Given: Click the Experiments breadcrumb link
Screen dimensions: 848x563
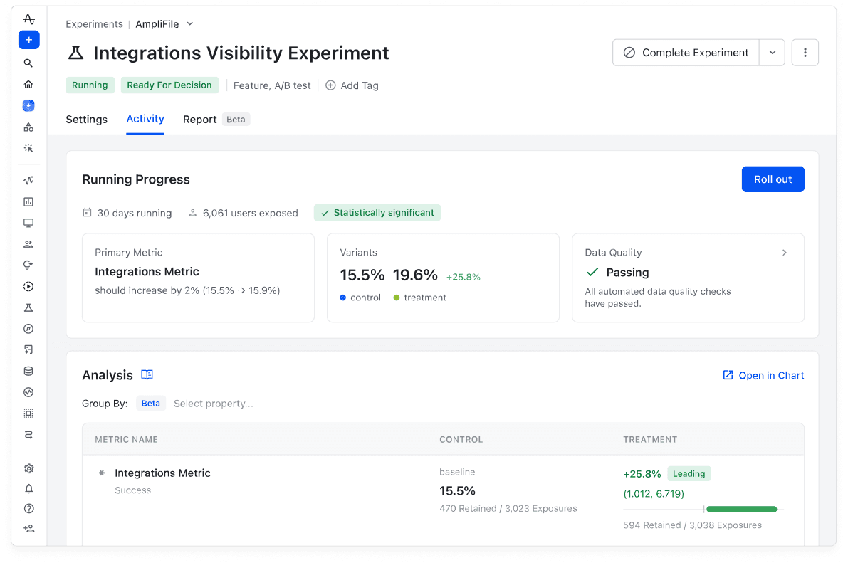Looking at the screenshot, I should tap(94, 23).
